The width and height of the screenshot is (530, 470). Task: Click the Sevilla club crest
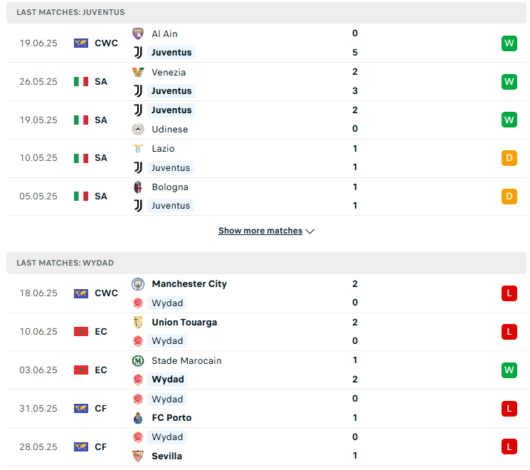pos(137,456)
